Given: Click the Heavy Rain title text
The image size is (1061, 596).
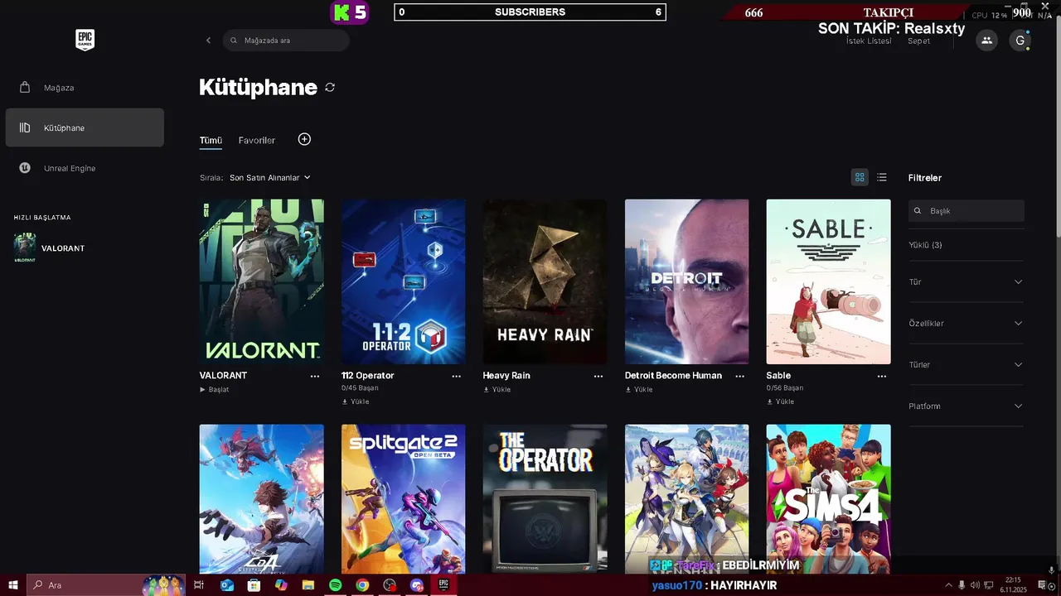Looking at the screenshot, I should [x=506, y=376].
